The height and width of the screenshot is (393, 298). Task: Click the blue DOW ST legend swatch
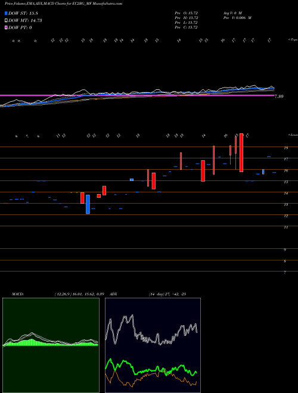[7, 13]
